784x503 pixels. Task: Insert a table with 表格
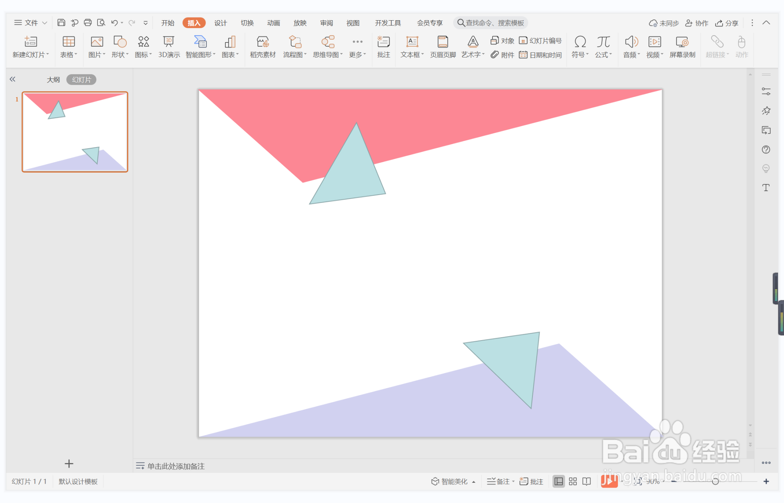point(69,47)
